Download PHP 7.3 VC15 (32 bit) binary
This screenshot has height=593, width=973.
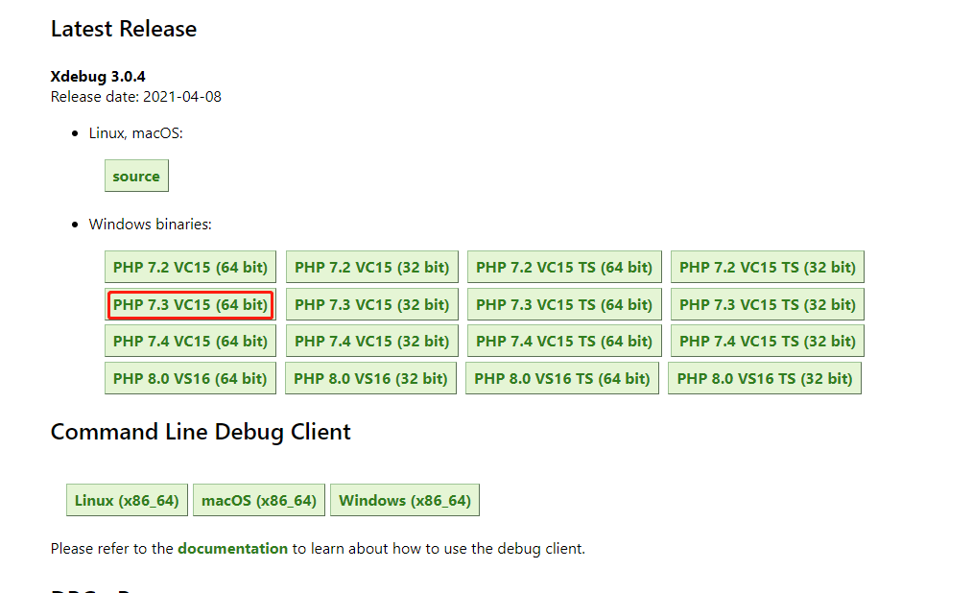point(371,305)
